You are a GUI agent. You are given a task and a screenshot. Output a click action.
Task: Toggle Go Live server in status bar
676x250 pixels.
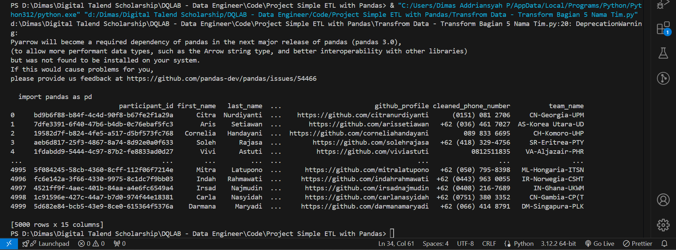[600, 244]
